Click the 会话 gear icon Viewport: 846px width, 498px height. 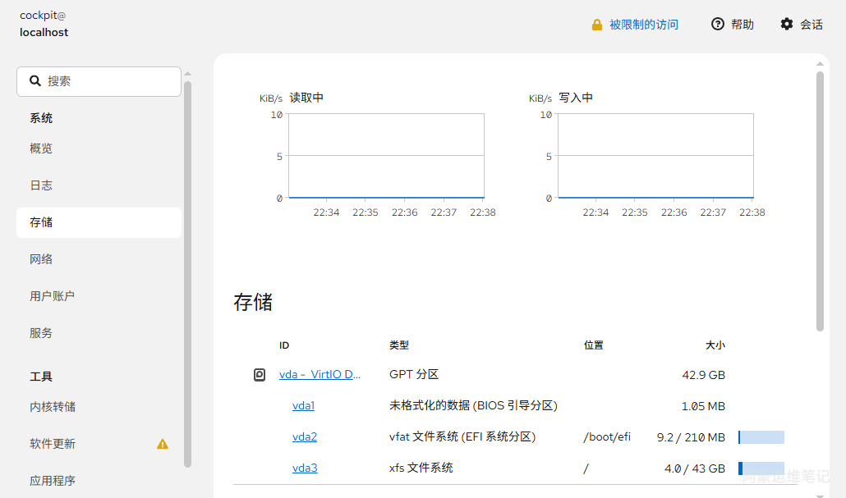click(787, 24)
